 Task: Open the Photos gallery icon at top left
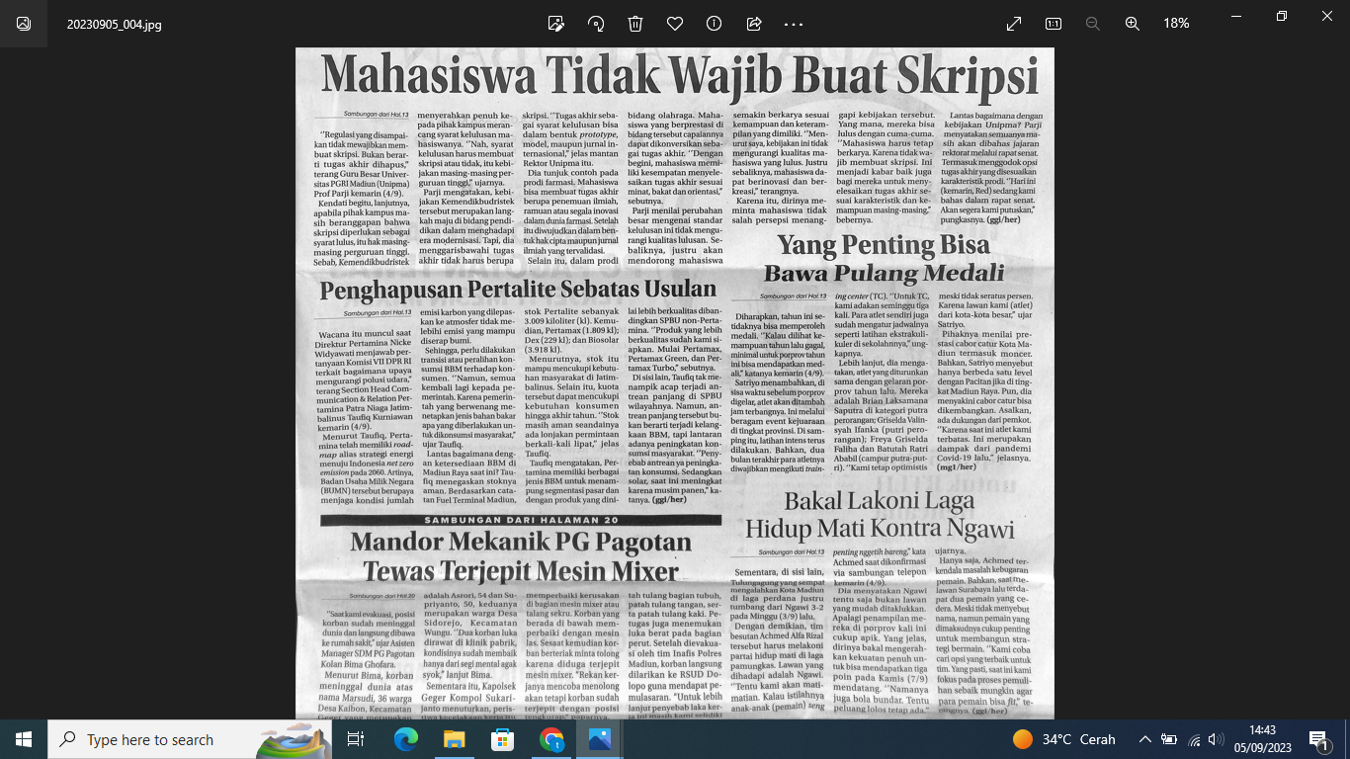(24, 24)
